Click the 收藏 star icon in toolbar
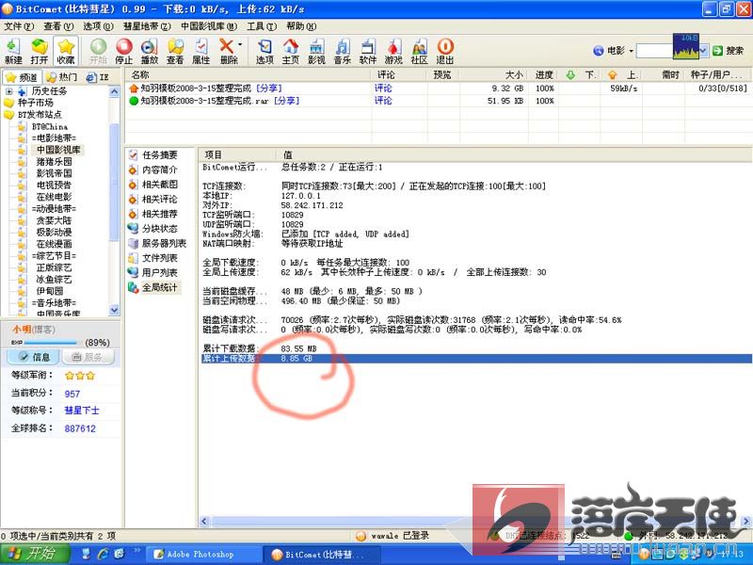This screenshot has height=565, width=753. click(65, 51)
